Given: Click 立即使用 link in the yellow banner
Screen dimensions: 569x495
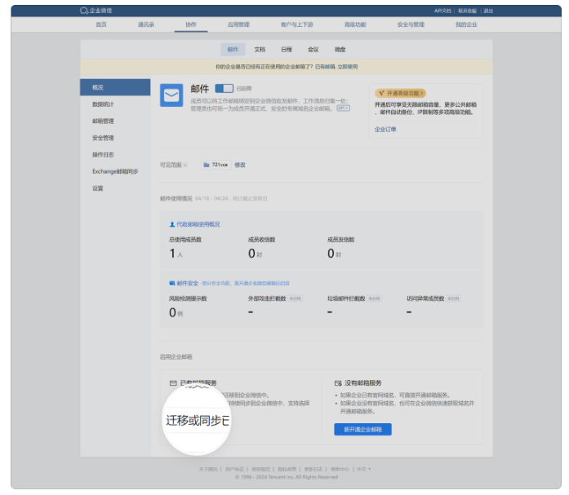Looking at the screenshot, I should click(348, 67).
